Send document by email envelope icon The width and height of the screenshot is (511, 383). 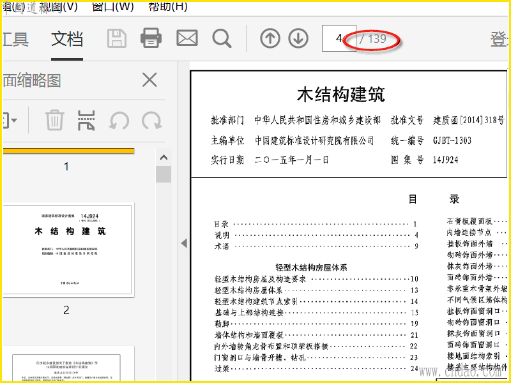point(187,38)
